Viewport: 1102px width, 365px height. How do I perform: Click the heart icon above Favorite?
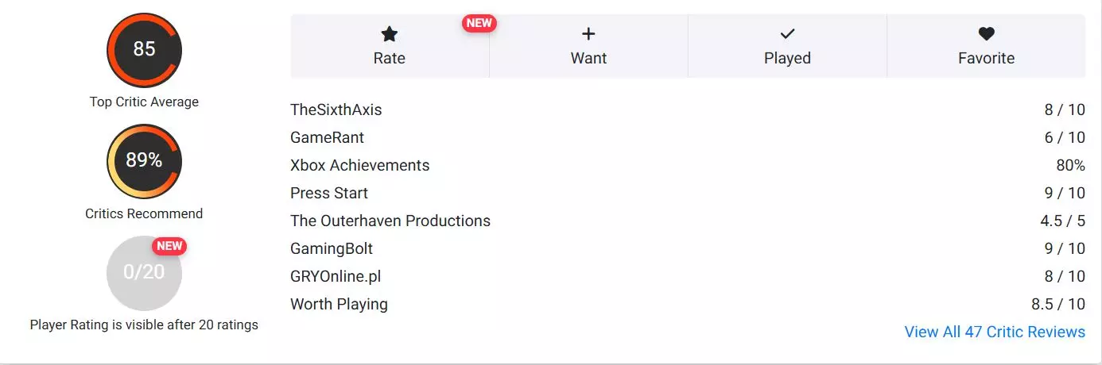pos(986,34)
